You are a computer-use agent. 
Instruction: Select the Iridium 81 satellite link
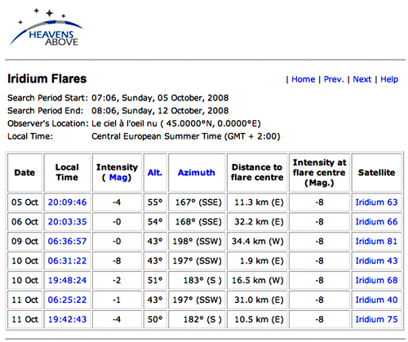[376, 242]
